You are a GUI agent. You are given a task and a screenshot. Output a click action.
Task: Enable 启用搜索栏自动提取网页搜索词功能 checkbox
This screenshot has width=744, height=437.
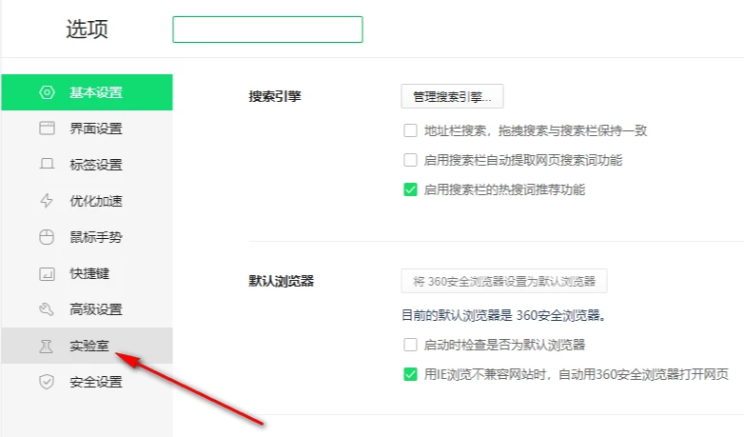coord(410,160)
